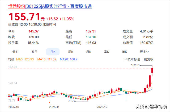
Task: Click the 昨收 value 139.09
Action: 34,37
